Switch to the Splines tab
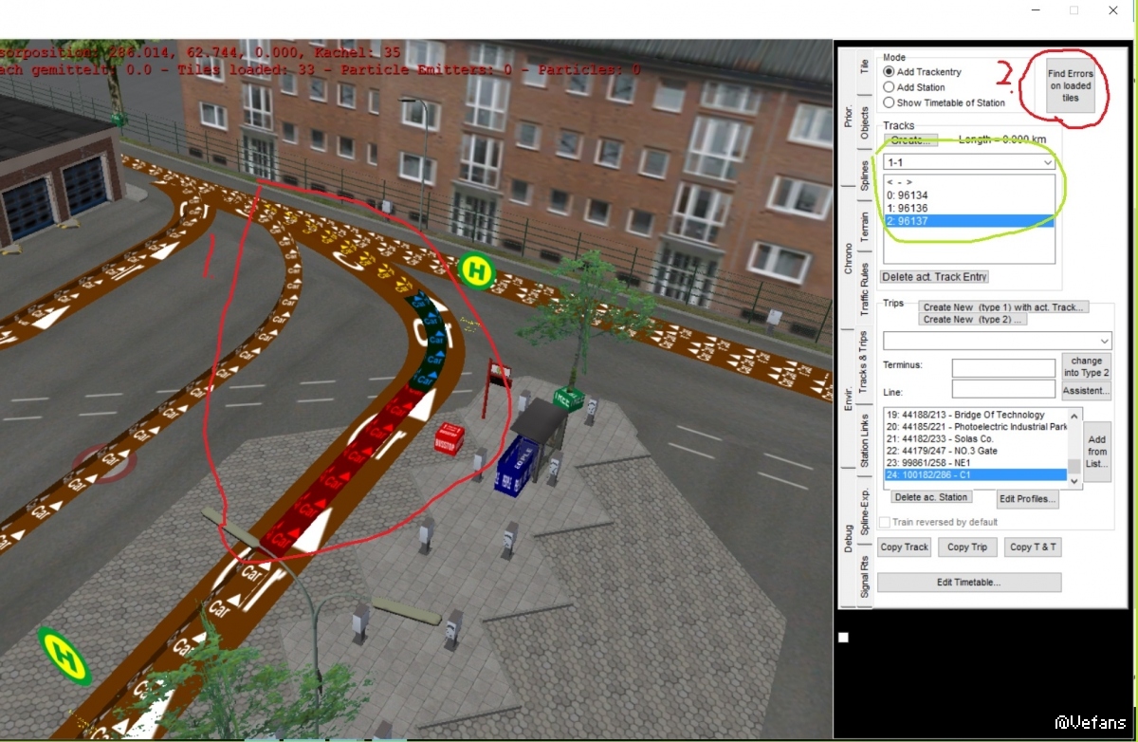 tap(864, 176)
